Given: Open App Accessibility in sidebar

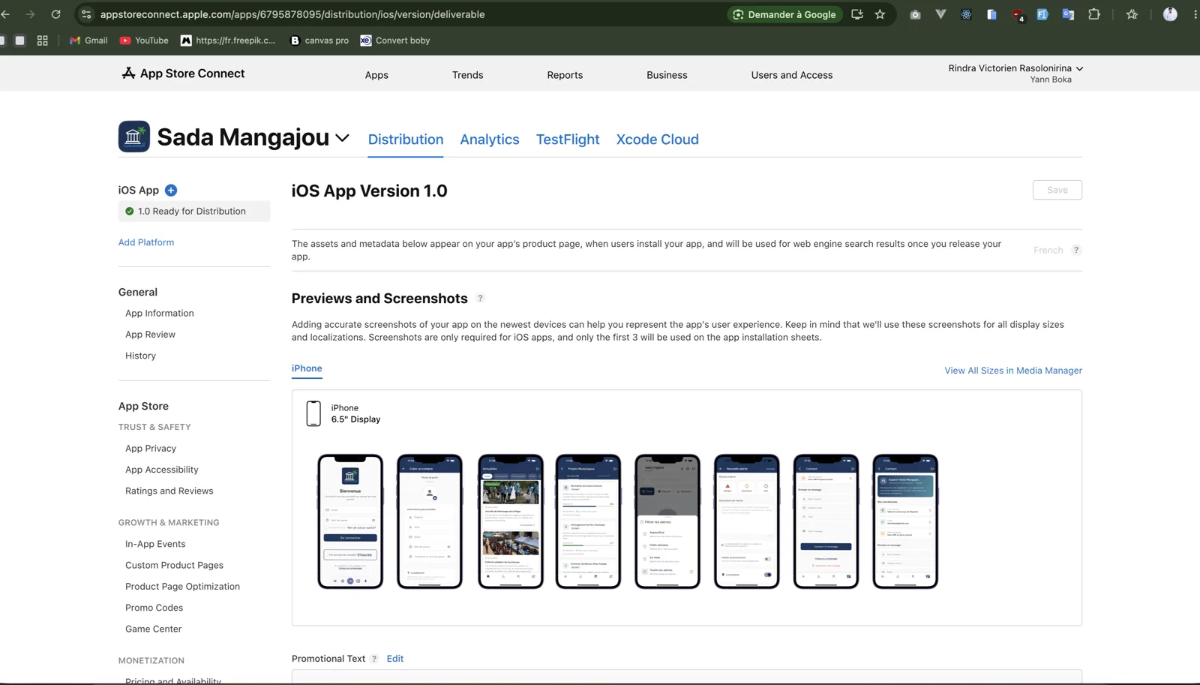Looking at the screenshot, I should [x=162, y=470].
